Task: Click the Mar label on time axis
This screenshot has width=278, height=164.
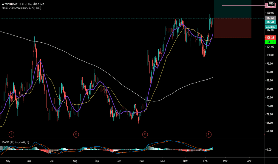Action: (225, 161)
